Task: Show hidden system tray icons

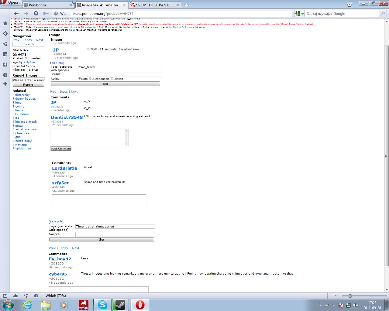Action: (x=333, y=305)
